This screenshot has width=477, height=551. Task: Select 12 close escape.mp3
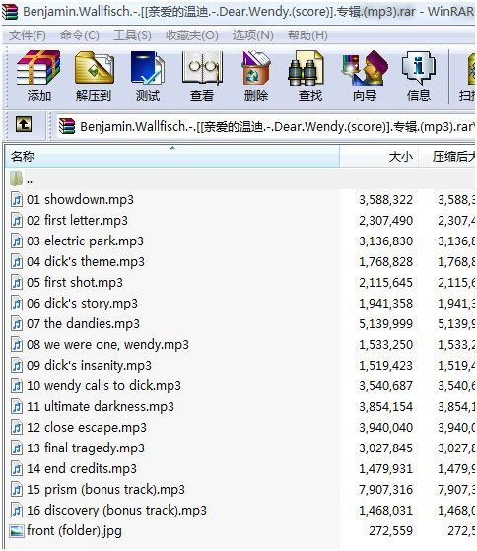tap(87, 428)
